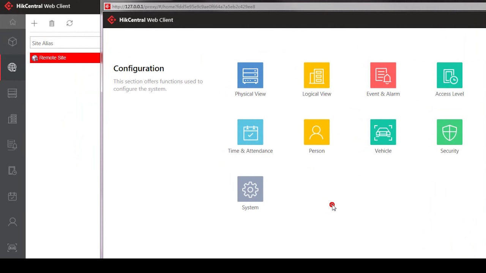Open the Logical View configuration tile
Screen dimensions: 486x273
tap(317, 75)
